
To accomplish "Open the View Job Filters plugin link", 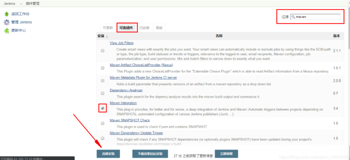I will [122, 43].
